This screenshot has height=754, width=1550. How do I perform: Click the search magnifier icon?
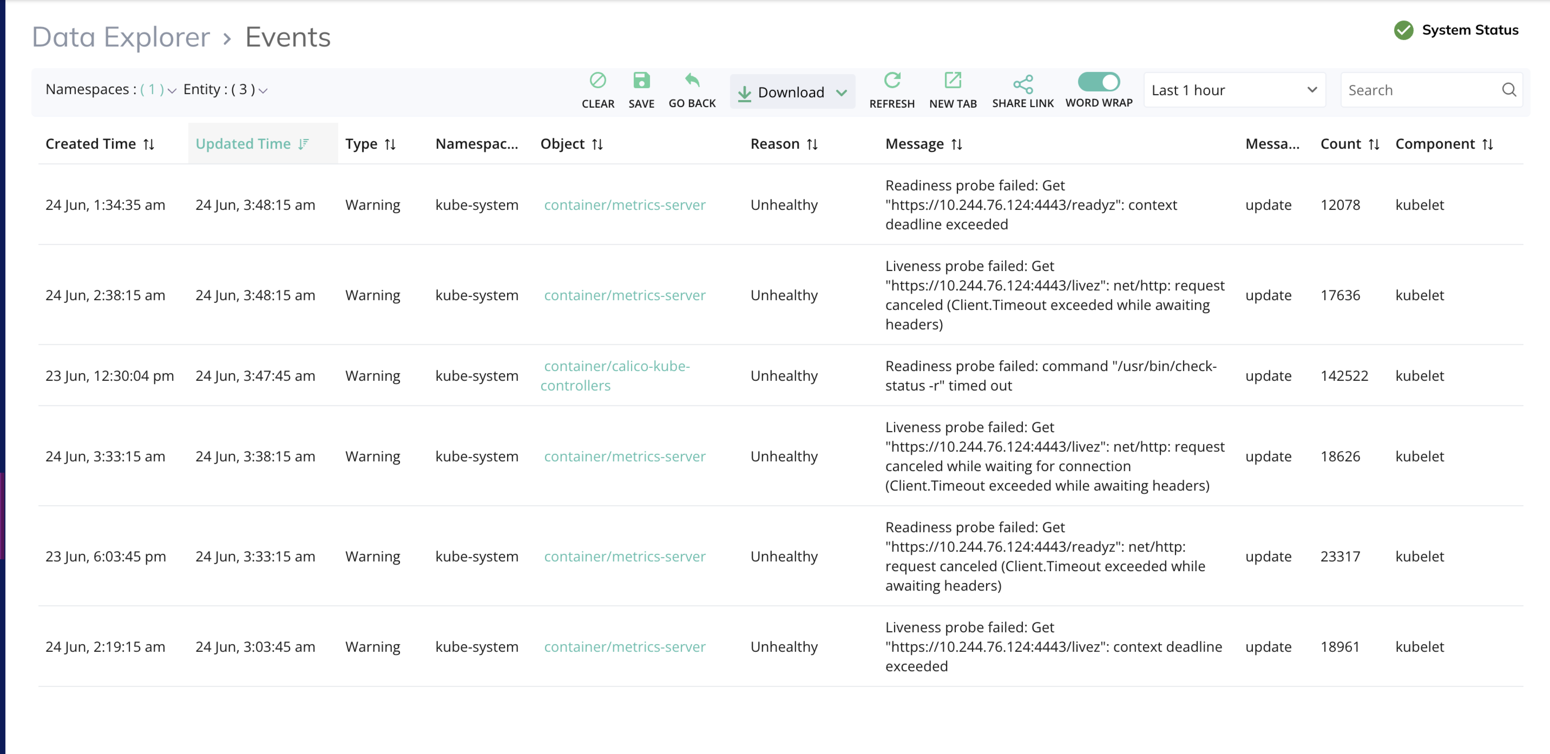(1509, 90)
